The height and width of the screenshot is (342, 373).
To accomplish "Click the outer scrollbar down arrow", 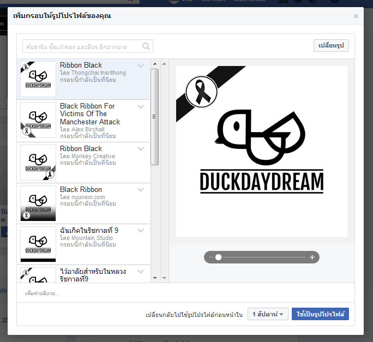I will point(164,278).
